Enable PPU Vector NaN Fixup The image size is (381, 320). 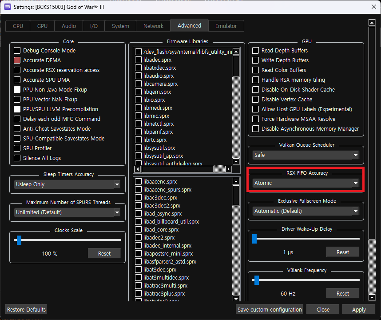tap(17, 99)
